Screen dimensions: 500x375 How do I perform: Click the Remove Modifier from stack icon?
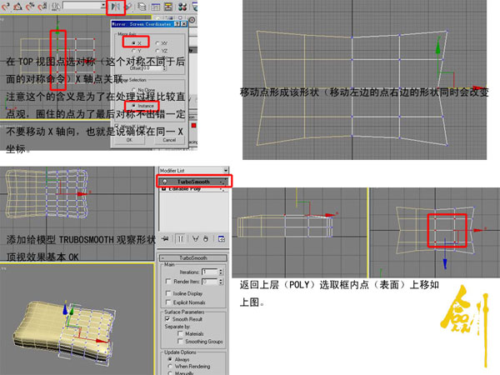(x=206, y=238)
